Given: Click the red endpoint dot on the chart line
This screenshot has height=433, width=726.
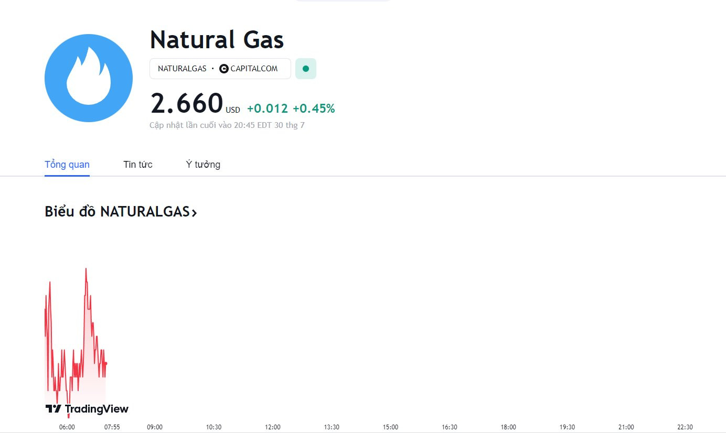Looking at the screenshot, I should click(105, 363).
